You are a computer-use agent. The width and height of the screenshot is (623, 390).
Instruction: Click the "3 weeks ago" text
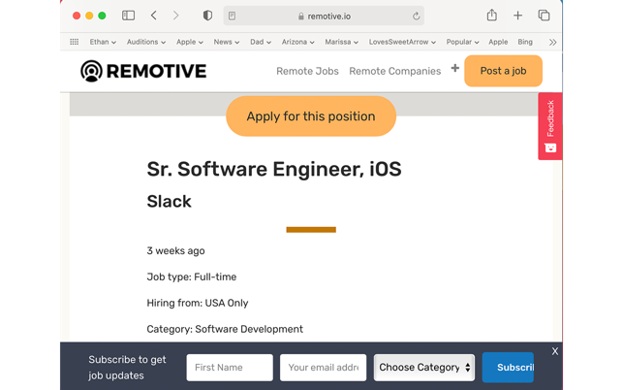pos(176,250)
